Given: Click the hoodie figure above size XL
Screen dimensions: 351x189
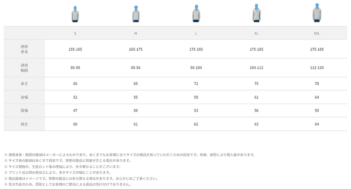Looking at the screenshot, I should 256,13.
